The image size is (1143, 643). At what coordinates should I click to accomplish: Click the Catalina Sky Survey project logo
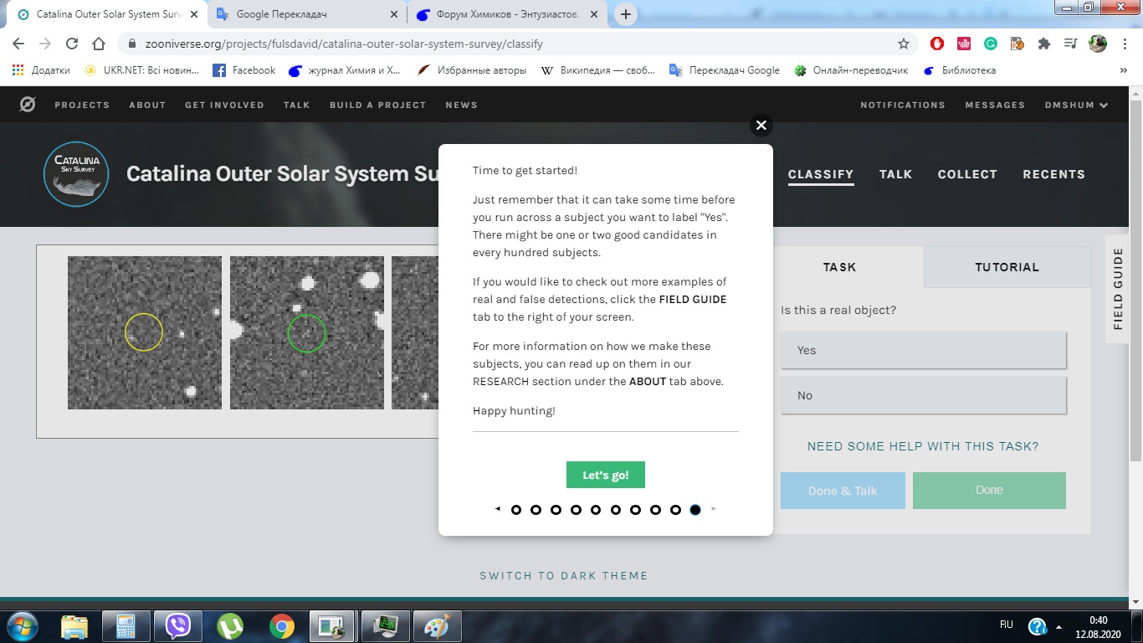point(76,174)
